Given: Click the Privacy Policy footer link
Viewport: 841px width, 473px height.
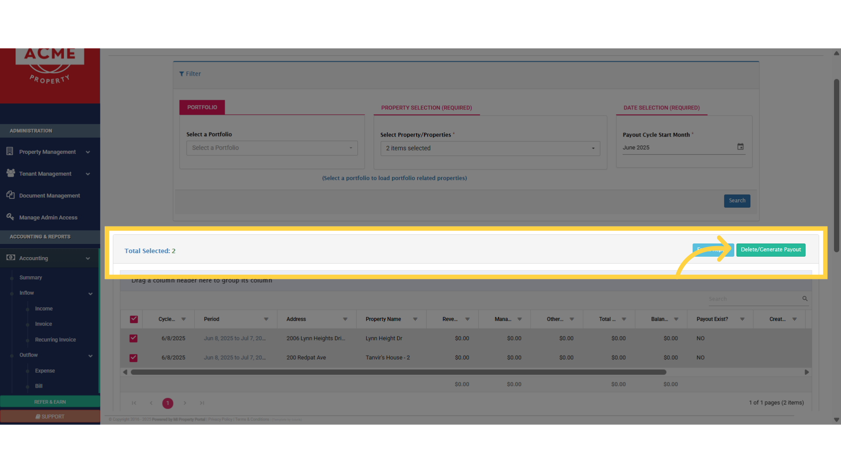Looking at the screenshot, I should coord(220,420).
